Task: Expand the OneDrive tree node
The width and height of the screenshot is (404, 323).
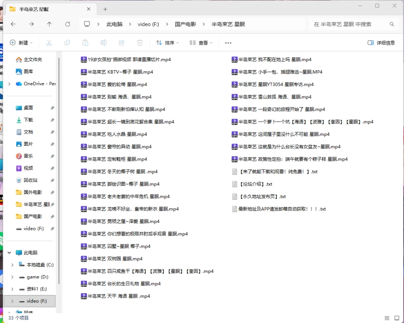Action: 9,84
